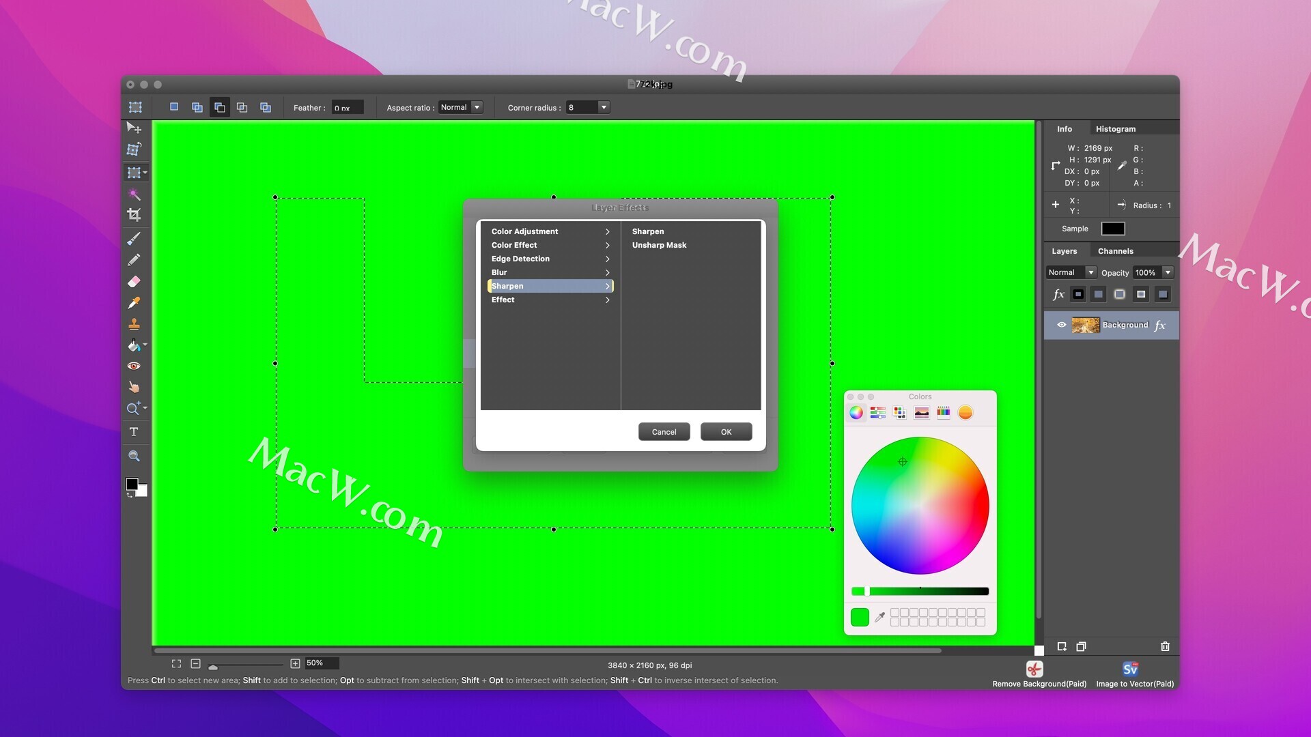Click the green current color swatch in Colors
This screenshot has width=1311, height=737.
point(860,617)
